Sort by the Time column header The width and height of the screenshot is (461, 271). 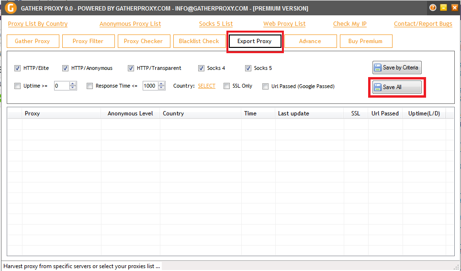258,113
